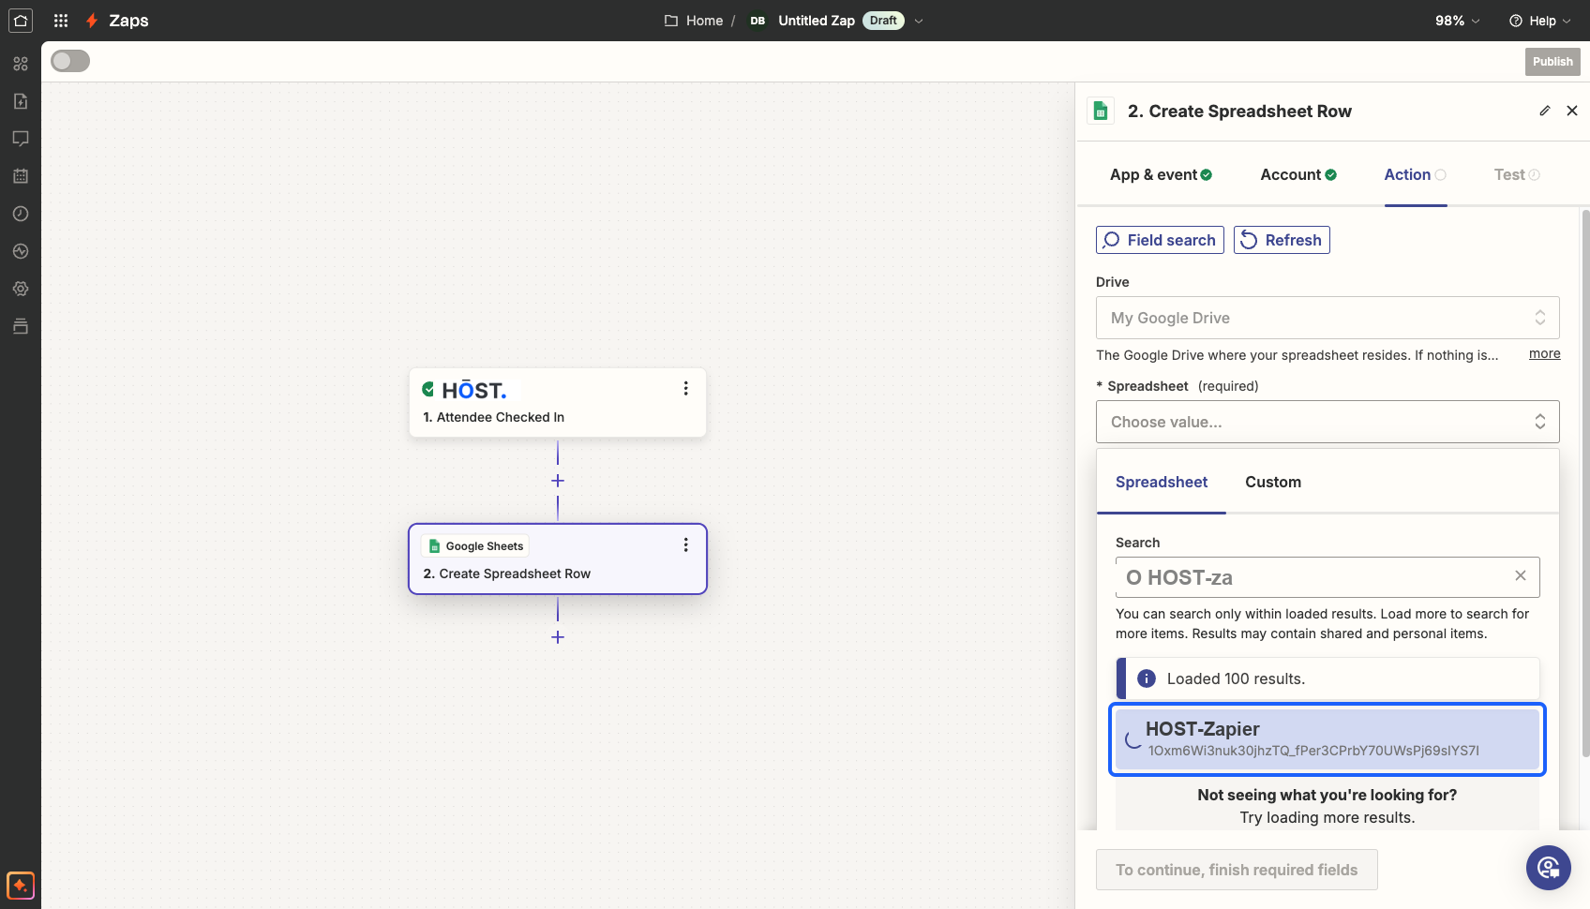
Task: Open the AI assistant icon at bottom-left
Action: [21, 885]
